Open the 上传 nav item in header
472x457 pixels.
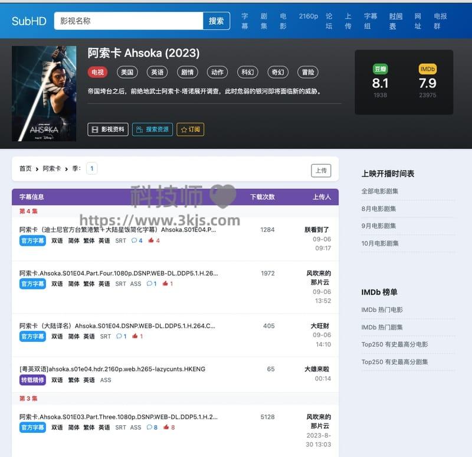(x=348, y=21)
